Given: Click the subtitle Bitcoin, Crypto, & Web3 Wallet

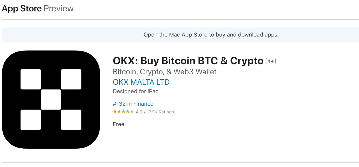Looking at the screenshot, I should click(164, 72).
